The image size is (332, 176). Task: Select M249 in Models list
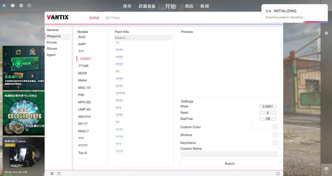click(82, 73)
